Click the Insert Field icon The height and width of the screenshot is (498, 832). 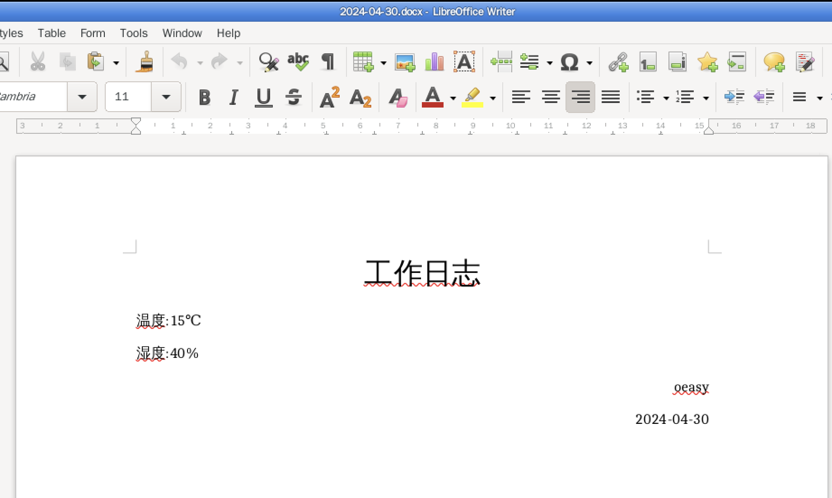pos(529,62)
